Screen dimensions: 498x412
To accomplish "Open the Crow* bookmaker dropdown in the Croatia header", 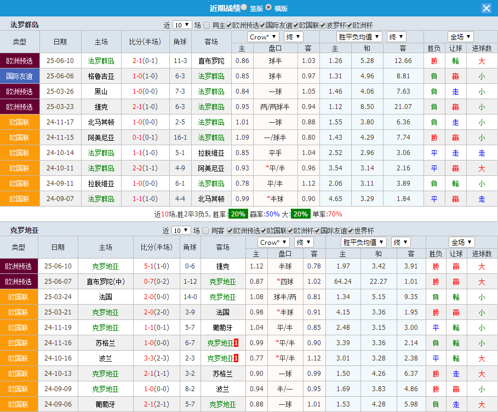I will coord(273,242).
